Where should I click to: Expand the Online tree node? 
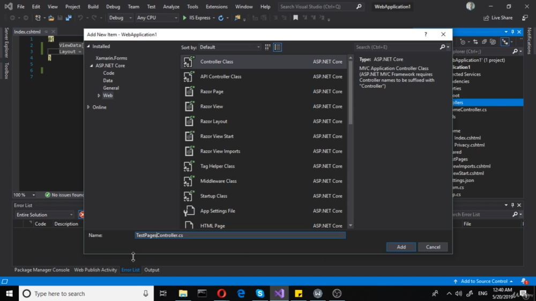(x=88, y=107)
